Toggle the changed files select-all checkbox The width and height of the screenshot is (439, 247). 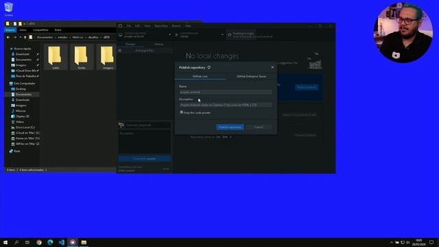click(120, 51)
